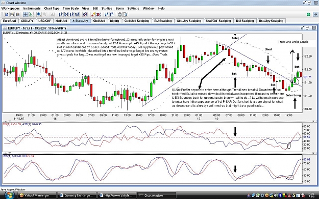The height and width of the screenshot is (199, 319).
Task: Switch to the Gbd/Jpy Scalping tab
Action: click(189, 21)
